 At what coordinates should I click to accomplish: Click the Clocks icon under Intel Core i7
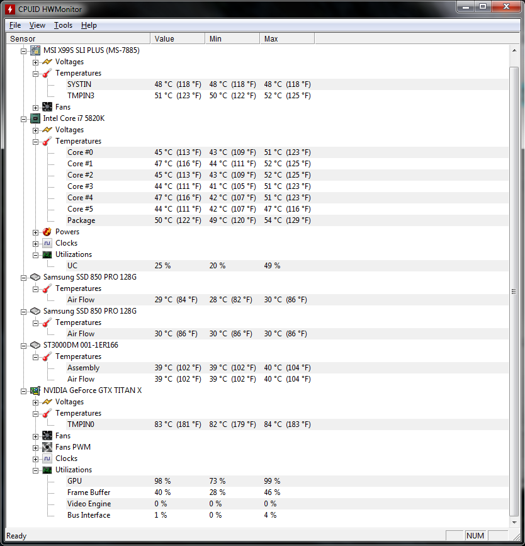coord(47,243)
